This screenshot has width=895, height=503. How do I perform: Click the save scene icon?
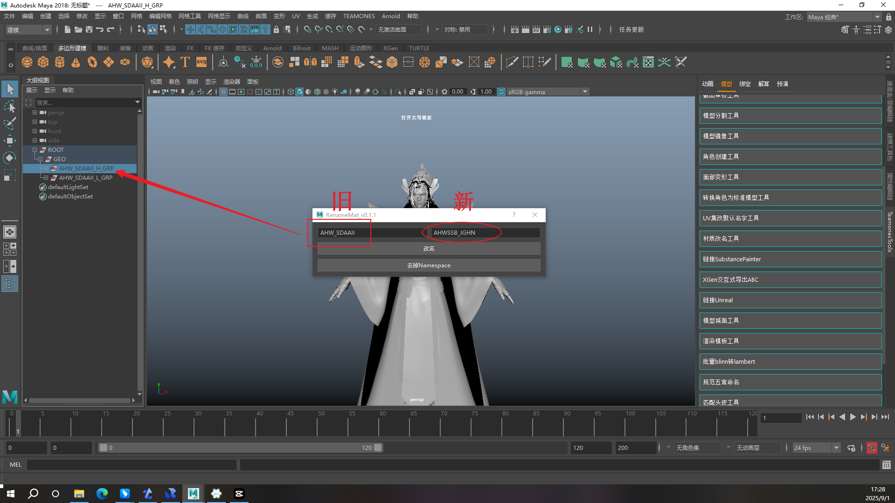(x=89, y=29)
